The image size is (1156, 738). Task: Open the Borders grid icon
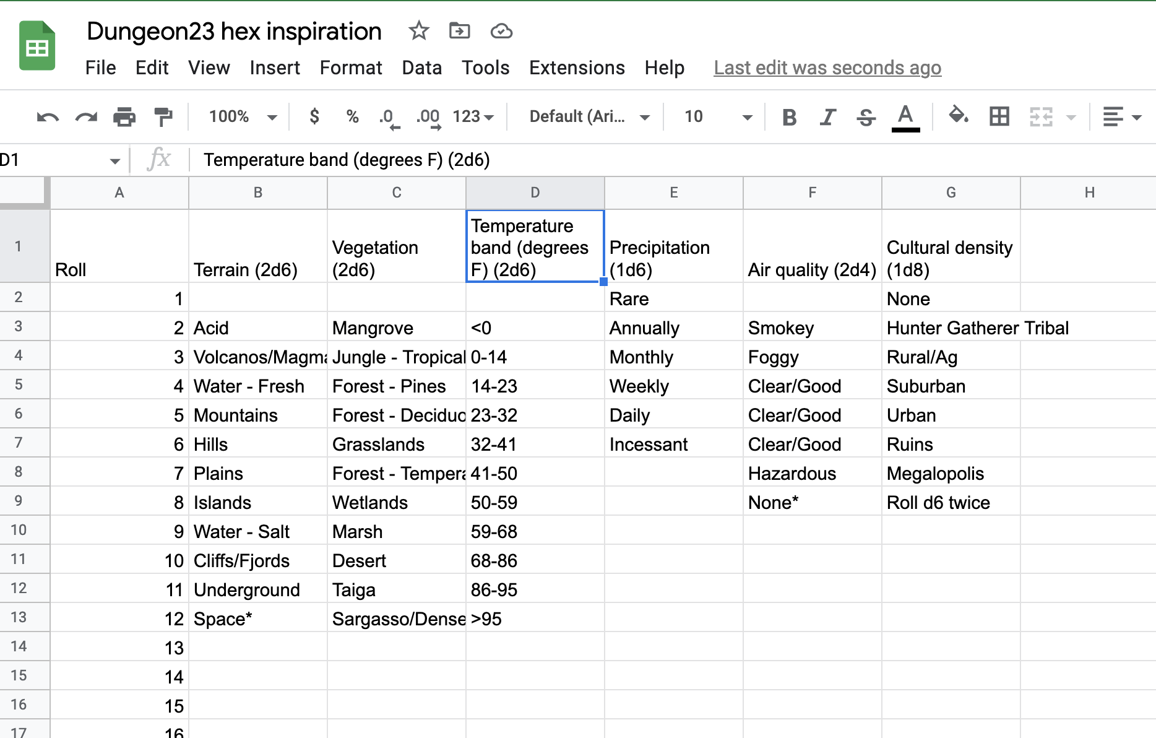click(999, 116)
